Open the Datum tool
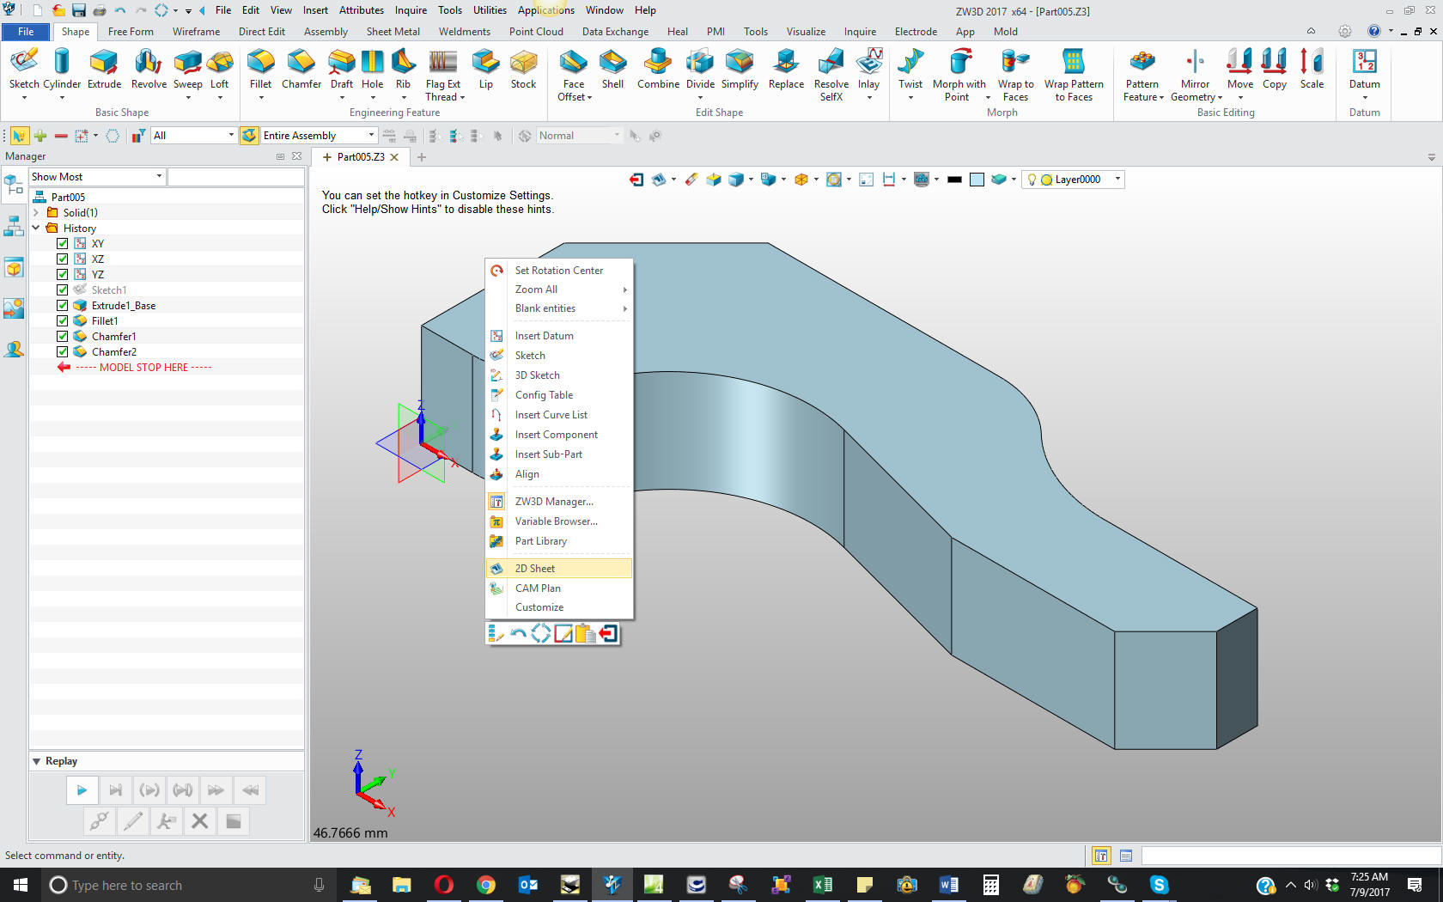 pyautogui.click(x=1364, y=69)
